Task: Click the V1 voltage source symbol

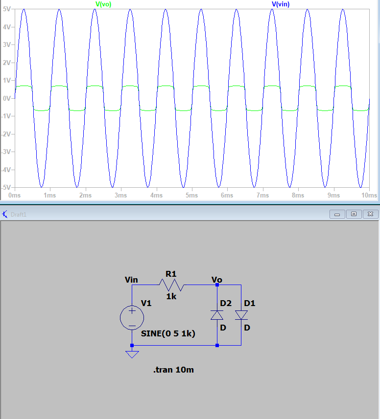Action: (x=132, y=318)
